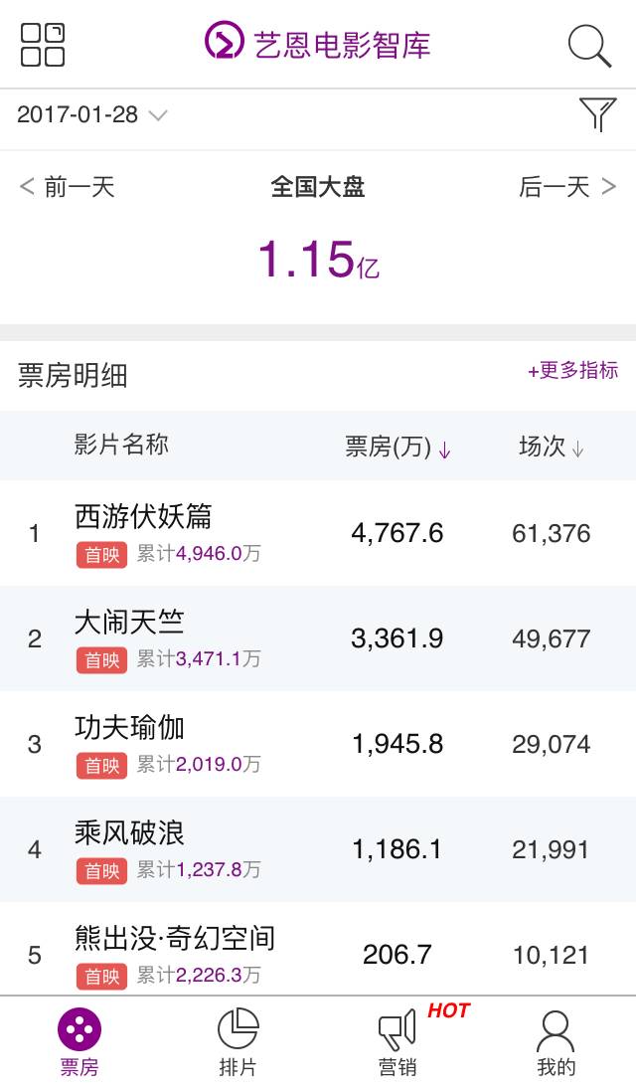The image size is (636, 1092).
Task: Open the 票房 film reel tab icon
Action: (79, 1030)
